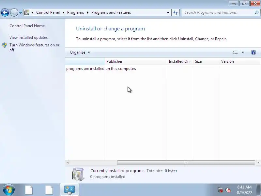This screenshot has width=261, height=196.
Task: Open the first blank document taskbar icon
Action: click(x=29, y=190)
